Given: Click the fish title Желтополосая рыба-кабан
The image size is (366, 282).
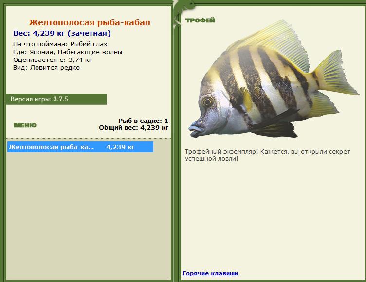Looking at the screenshot, I should (90, 22).
